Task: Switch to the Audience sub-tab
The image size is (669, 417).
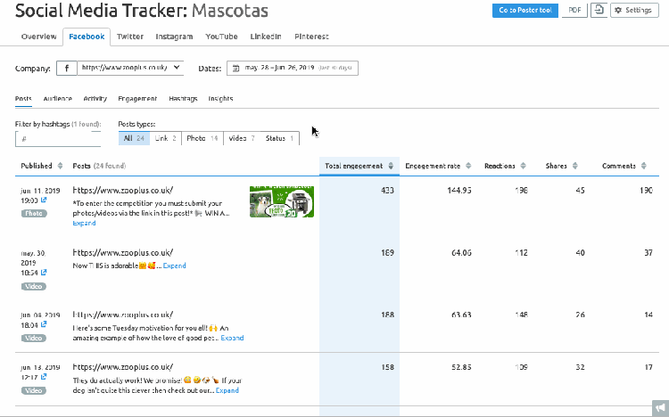Action: pyautogui.click(x=58, y=99)
